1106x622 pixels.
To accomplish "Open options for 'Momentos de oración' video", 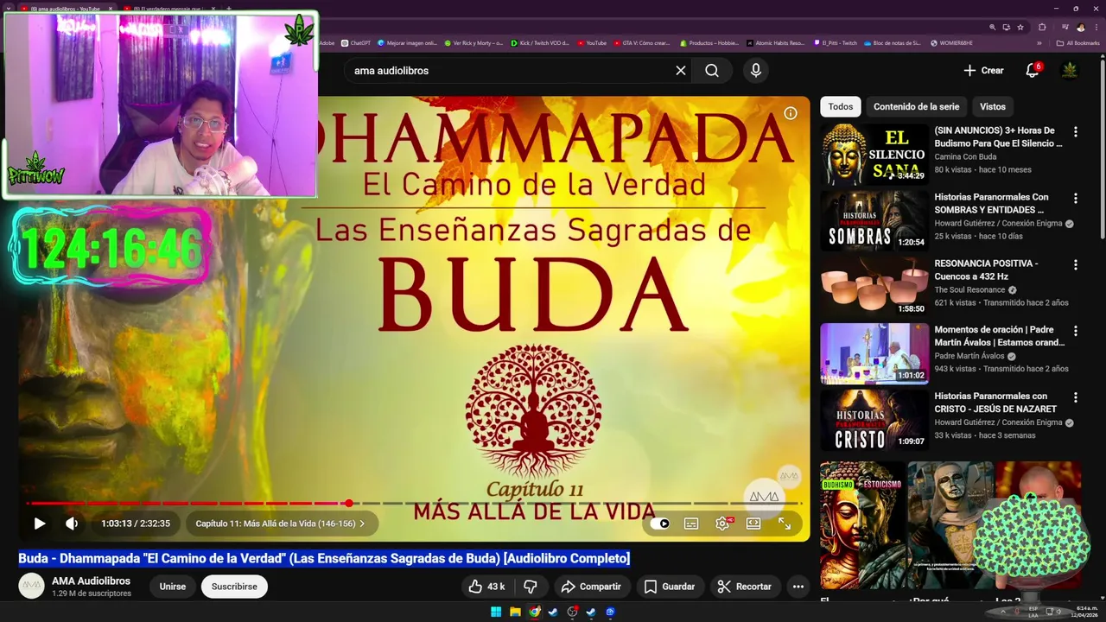I will click(1076, 331).
